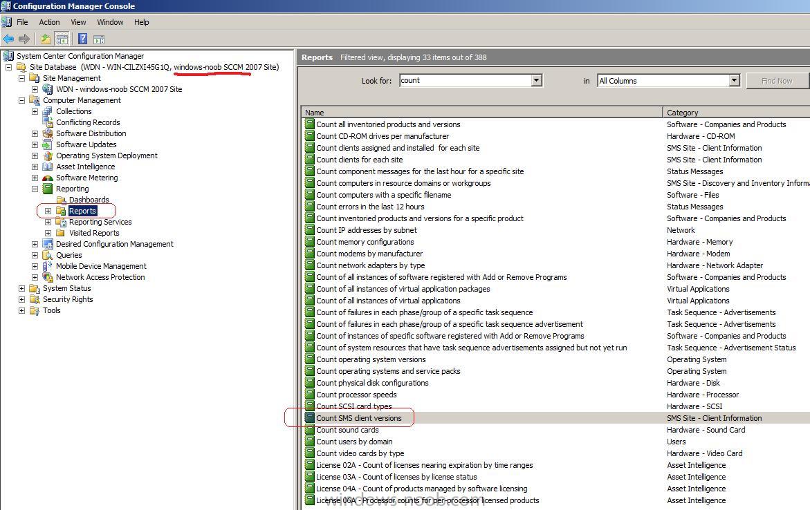Viewport: 810px width, 510px height.
Task: Select Count sound cards report
Action: 347,430
